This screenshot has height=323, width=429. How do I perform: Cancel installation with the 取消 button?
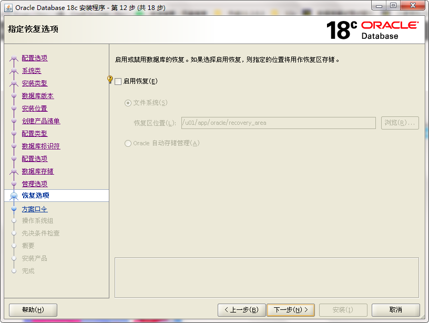(x=396, y=310)
